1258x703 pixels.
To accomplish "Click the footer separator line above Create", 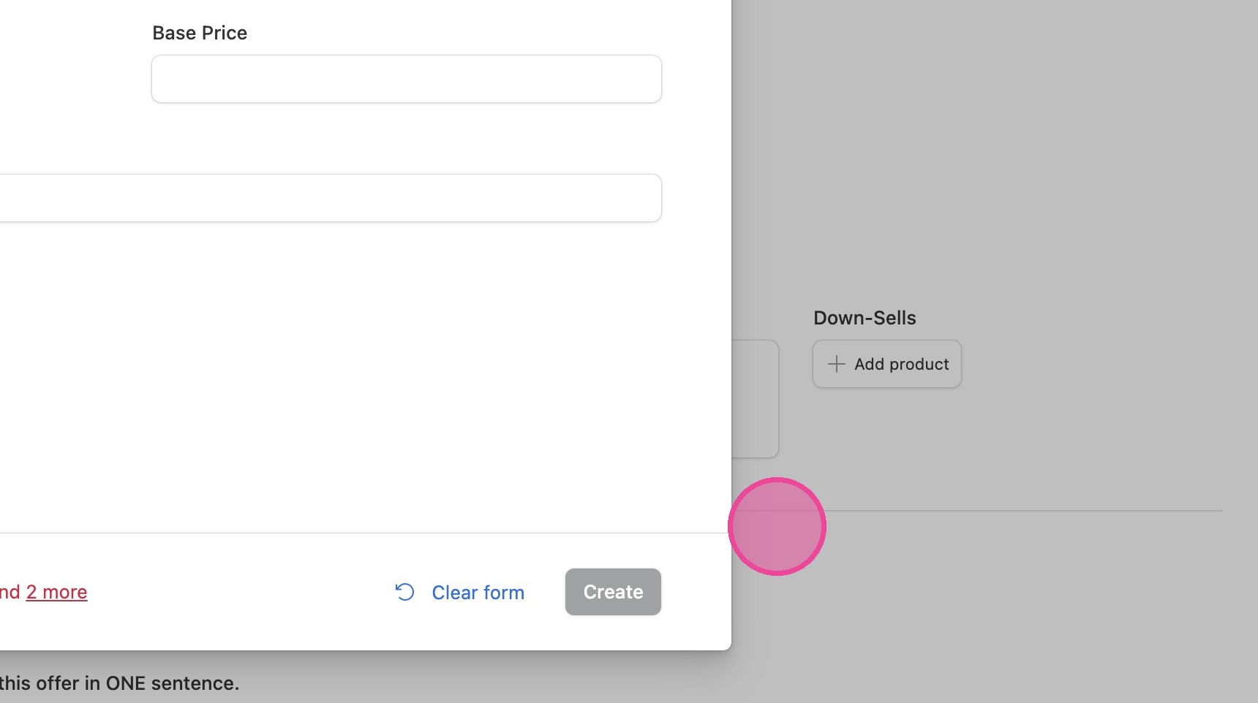I will [x=366, y=533].
